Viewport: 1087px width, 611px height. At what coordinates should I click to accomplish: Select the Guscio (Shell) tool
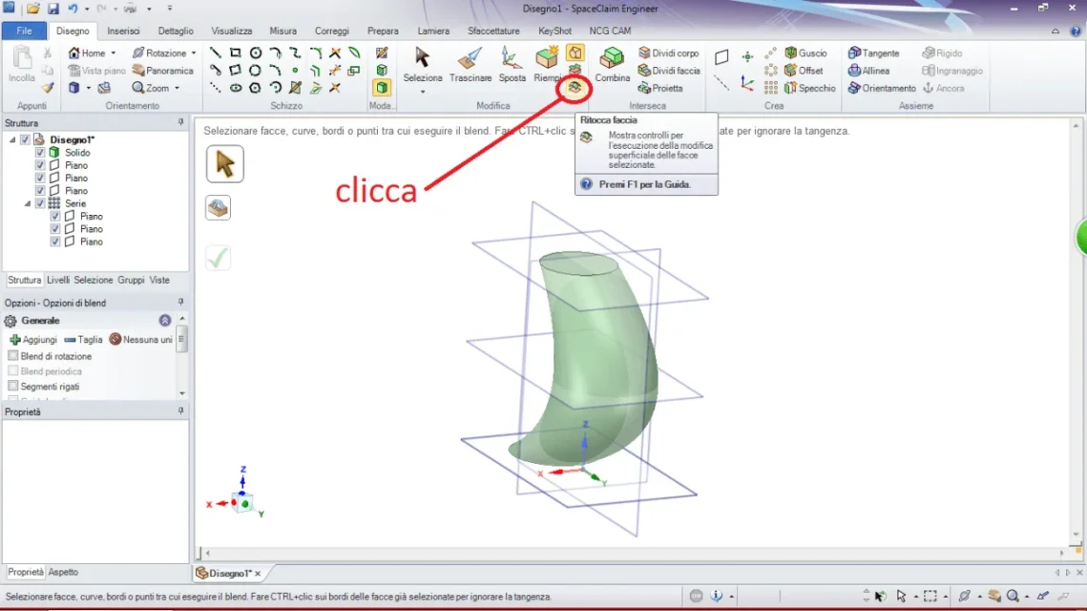(x=805, y=53)
